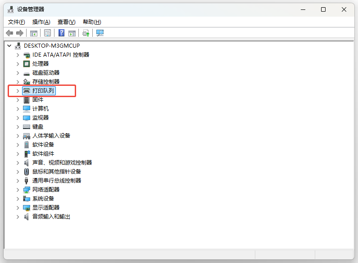Screen dimensions: 358x263
Task: Select the 处理器 label
Action: tap(41, 63)
